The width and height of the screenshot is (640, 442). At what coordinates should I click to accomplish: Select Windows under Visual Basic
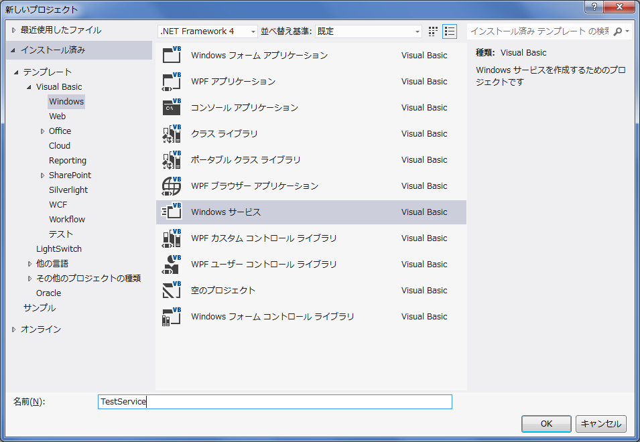[66, 102]
